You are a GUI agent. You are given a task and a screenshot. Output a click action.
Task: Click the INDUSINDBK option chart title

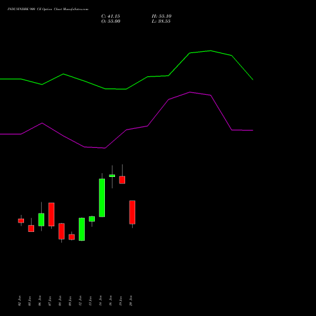48,9
